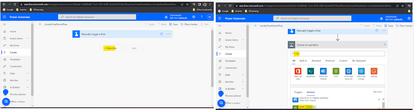Open Environments picker in left window header
Image resolution: width=414 pixels, height=110 pixels.
pos(176,17)
